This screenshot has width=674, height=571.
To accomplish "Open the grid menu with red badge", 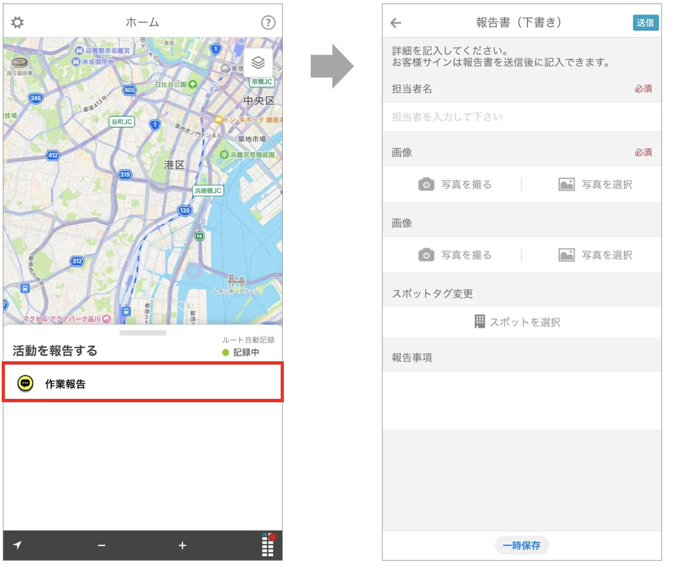I will (268, 545).
